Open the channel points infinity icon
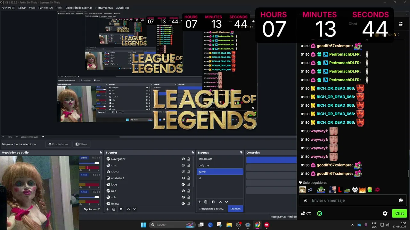 tap(309, 213)
